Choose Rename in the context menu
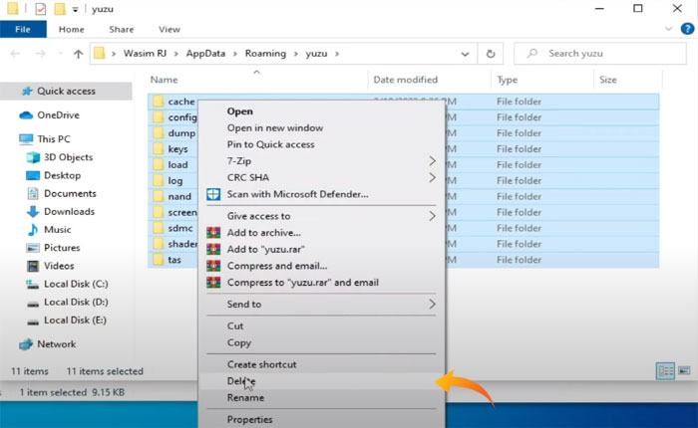698x428 pixels. (245, 398)
